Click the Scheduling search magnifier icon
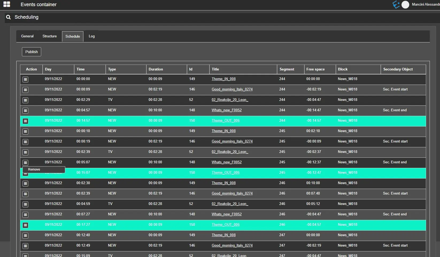The image size is (440, 257). pyautogui.click(x=9, y=17)
